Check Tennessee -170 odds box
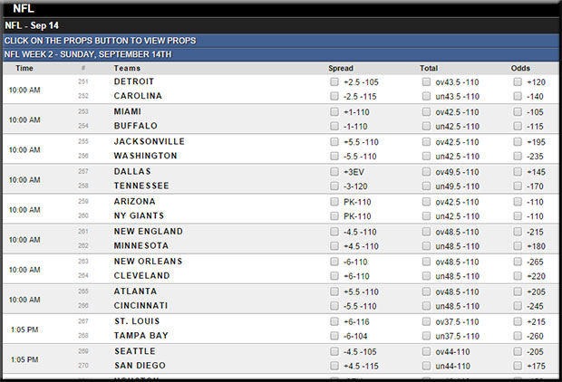Screen dimensions: 562x382 [x=518, y=186]
